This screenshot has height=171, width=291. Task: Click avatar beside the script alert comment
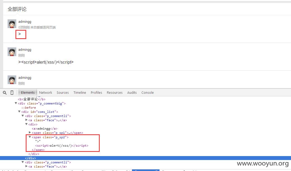click(x=12, y=52)
